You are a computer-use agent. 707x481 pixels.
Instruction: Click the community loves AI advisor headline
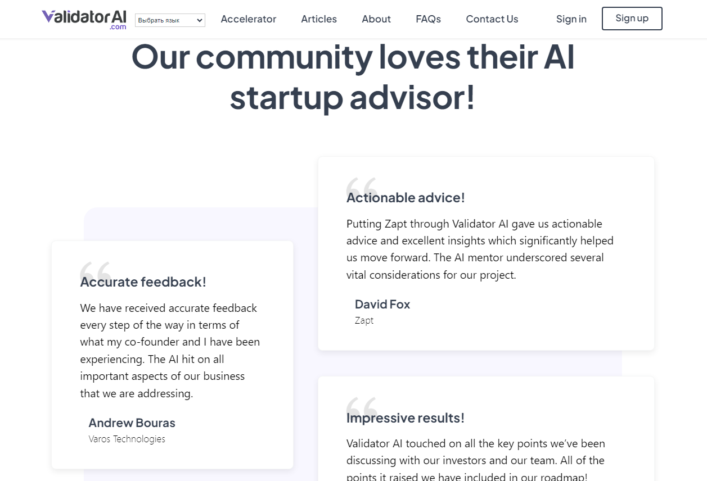(x=353, y=77)
